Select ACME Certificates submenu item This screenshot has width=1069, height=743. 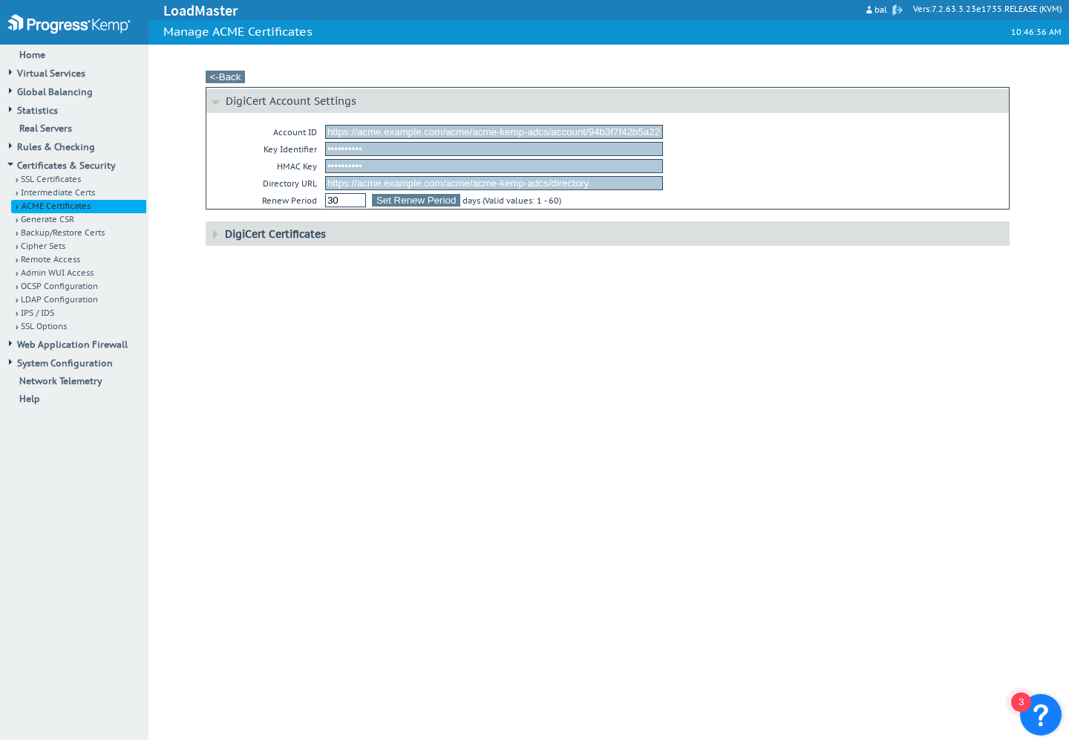pos(79,207)
